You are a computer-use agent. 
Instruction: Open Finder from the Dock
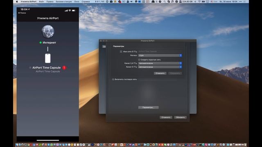(17, 145)
